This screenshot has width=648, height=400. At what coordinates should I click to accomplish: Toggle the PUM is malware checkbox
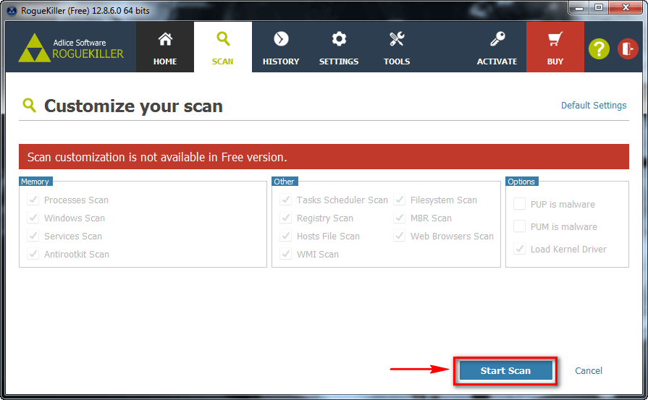[519, 226]
